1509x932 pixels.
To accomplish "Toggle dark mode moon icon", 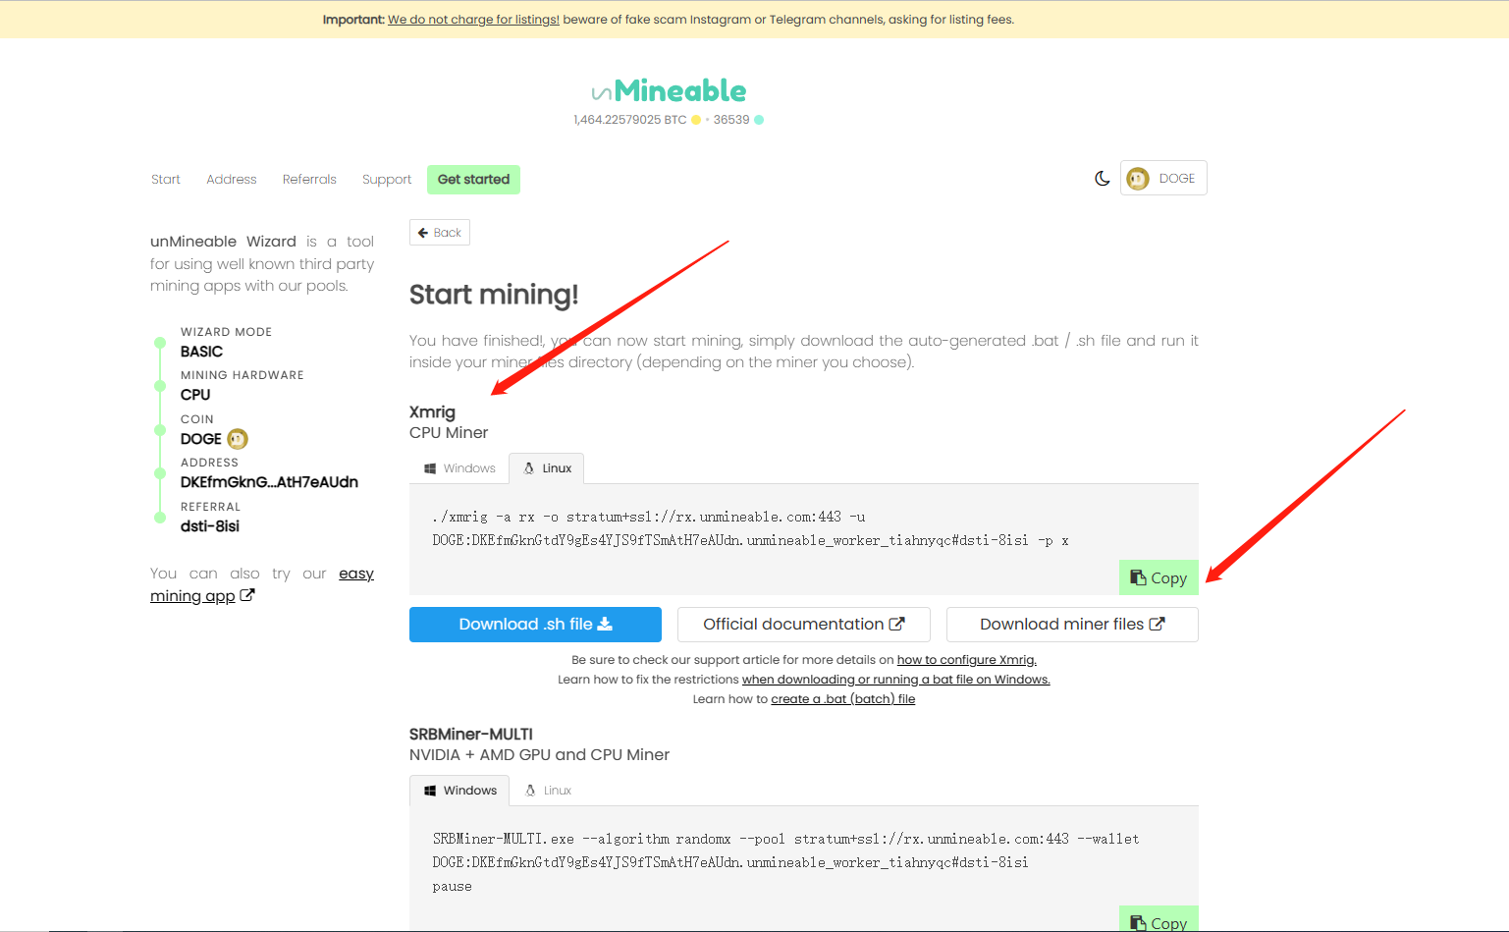I will [1103, 179].
